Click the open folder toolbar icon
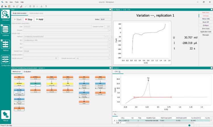 tap(6, 6)
